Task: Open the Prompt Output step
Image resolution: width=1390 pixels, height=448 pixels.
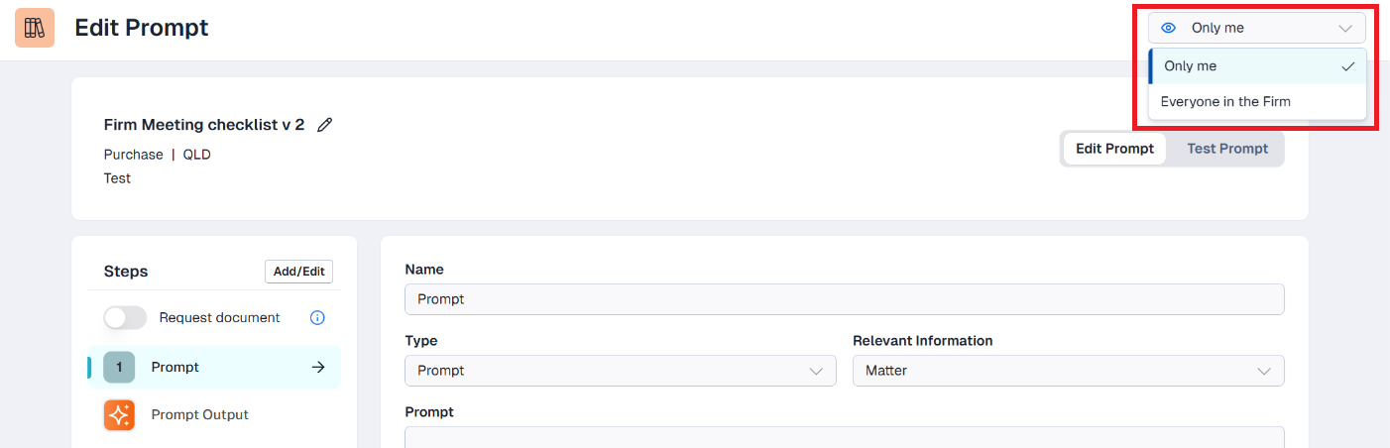Action: (x=214, y=414)
